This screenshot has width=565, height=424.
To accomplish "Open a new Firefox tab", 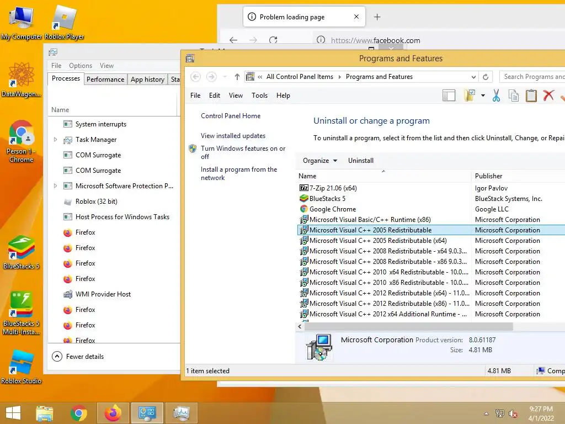I will [377, 17].
